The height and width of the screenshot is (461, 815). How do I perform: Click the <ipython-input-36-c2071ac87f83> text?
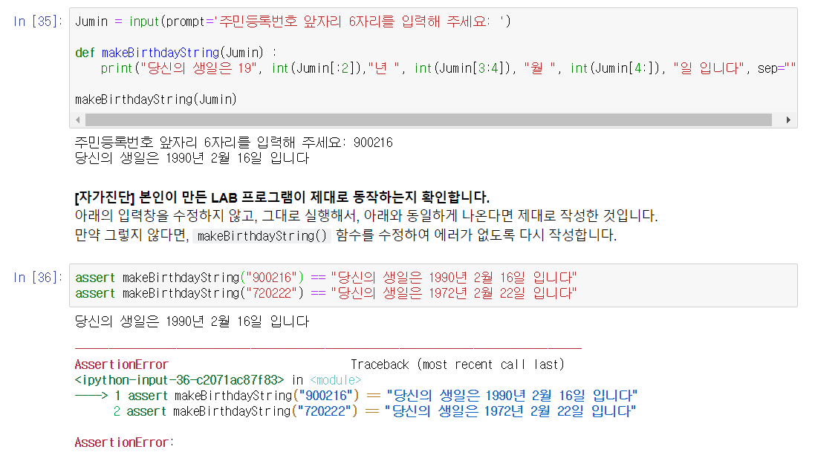[179, 380]
